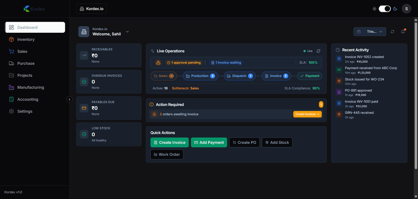The image size is (418, 199).
Task: Click the Recent Activity clock icon
Action: pyautogui.click(x=338, y=50)
